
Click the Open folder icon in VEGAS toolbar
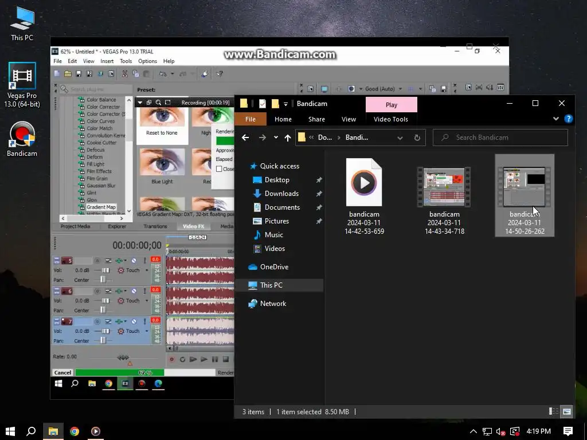(68, 74)
